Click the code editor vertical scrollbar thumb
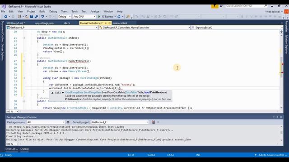This screenshot has width=289, height=162. tap(281, 67)
